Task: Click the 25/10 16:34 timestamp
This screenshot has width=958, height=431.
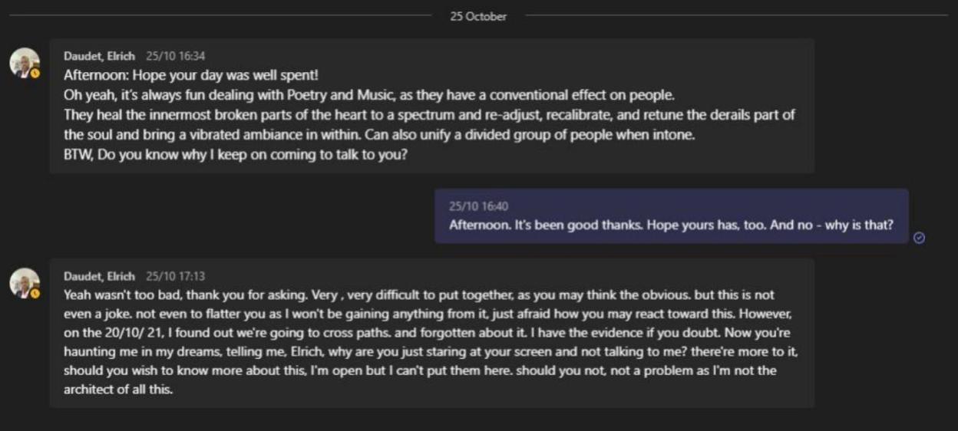Action: coord(176,56)
